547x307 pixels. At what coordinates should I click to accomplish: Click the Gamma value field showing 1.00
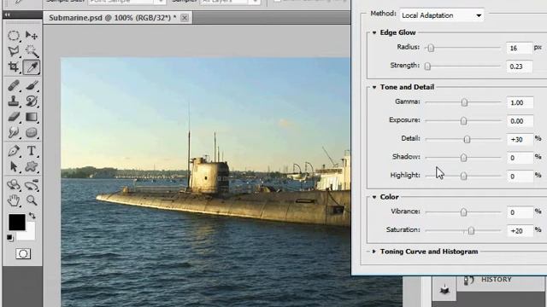coord(520,102)
